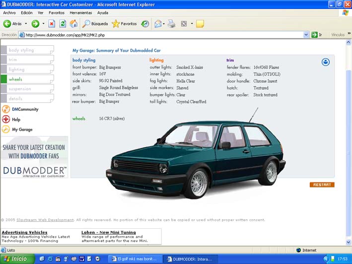Open the media/history round green icon
This screenshot has height=264, width=352.
pos(145,23)
